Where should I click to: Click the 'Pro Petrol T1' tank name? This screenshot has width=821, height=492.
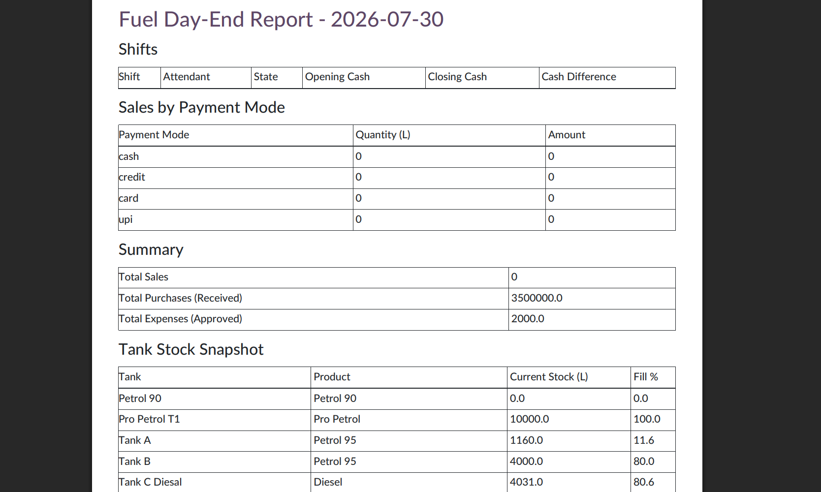point(150,419)
